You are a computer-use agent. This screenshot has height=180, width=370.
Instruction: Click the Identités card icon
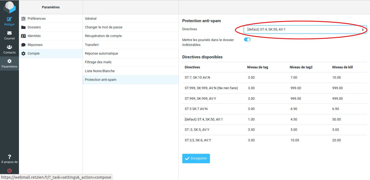tap(23, 36)
